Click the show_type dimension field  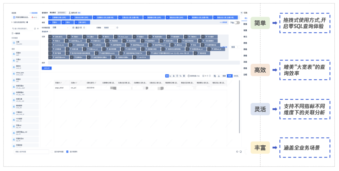click(x=25, y=74)
